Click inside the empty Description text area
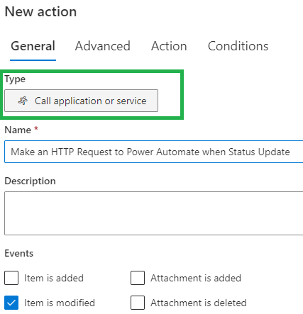This screenshot has height=314, width=303. pyautogui.click(x=154, y=213)
